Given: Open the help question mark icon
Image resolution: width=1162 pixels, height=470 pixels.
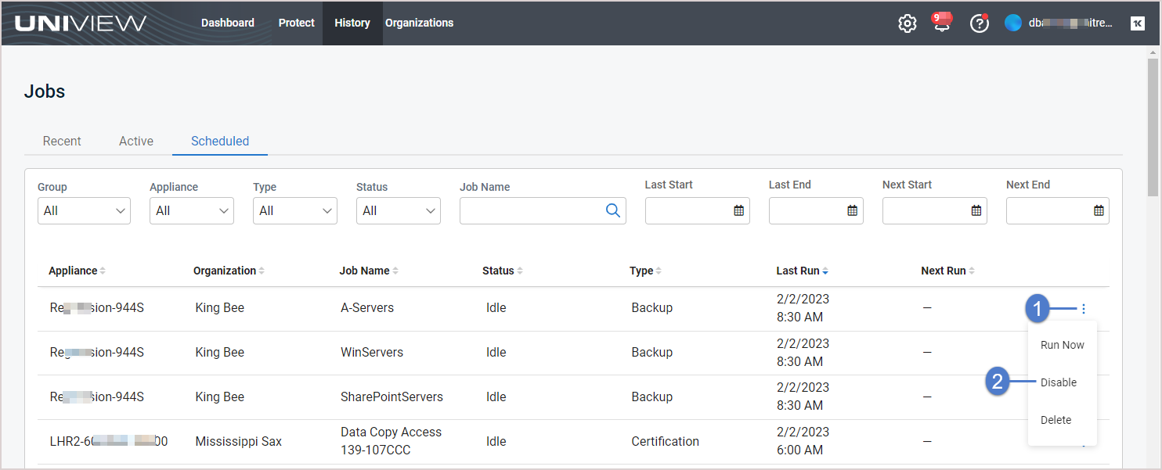Looking at the screenshot, I should [x=980, y=23].
